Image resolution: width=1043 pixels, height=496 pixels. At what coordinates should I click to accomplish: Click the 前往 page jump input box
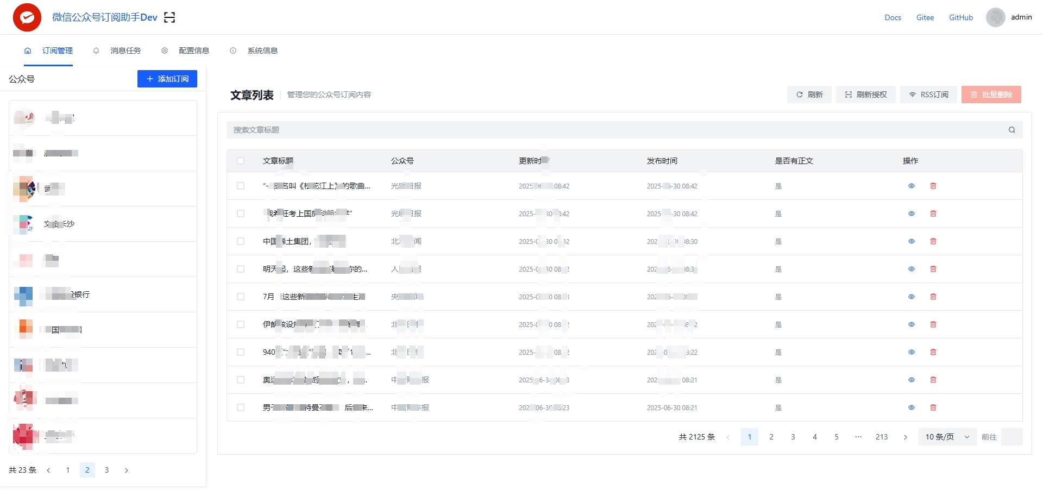coord(1012,437)
